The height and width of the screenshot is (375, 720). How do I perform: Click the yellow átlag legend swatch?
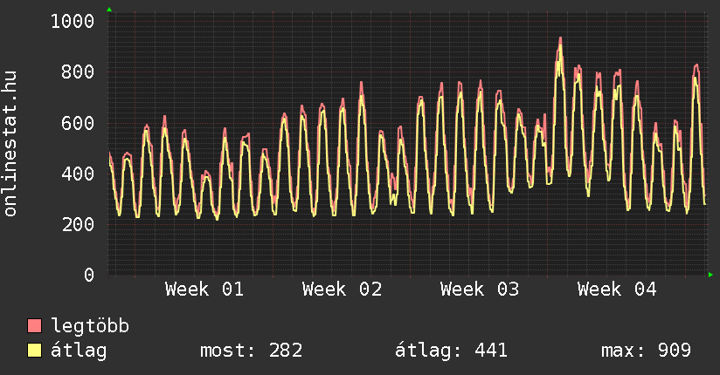(x=35, y=351)
